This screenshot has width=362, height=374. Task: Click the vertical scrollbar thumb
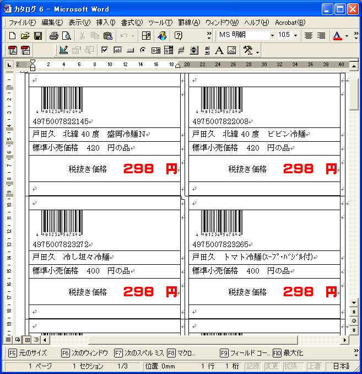[354, 95]
